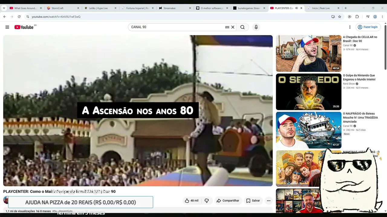Click the search magnifier button
Screen dimensions: 387x217
pos(242,27)
